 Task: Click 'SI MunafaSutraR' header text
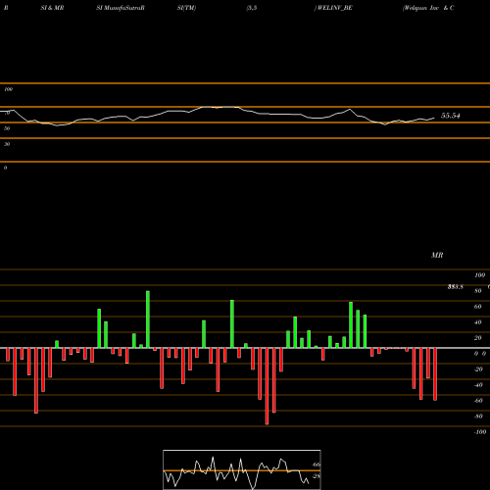coord(121,8)
